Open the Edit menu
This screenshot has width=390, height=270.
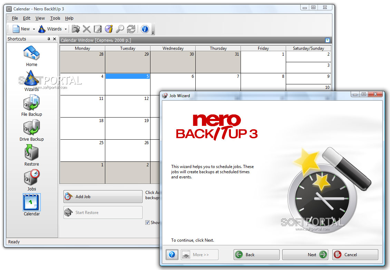pyautogui.click(x=27, y=18)
